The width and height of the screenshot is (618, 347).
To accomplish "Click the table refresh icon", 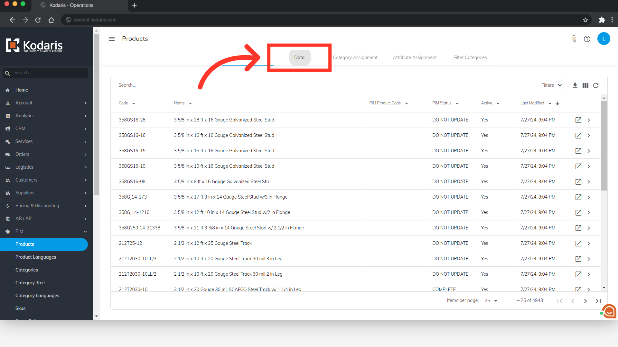I will click(596, 85).
